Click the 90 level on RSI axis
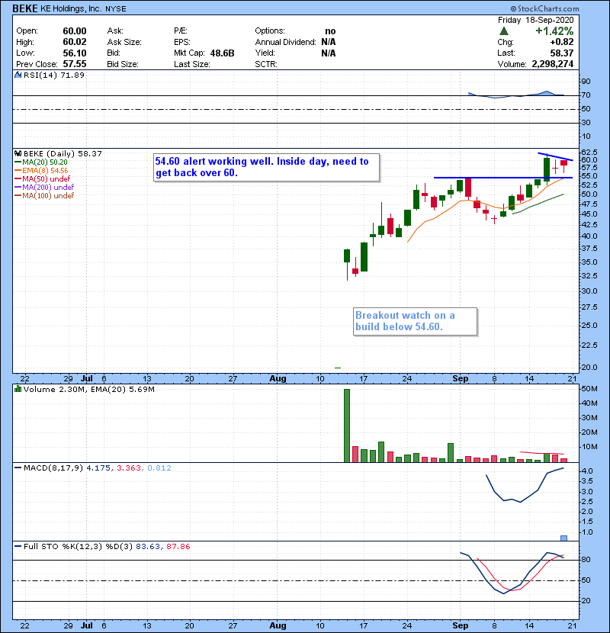The width and height of the screenshot is (610, 633). coord(586,81)
